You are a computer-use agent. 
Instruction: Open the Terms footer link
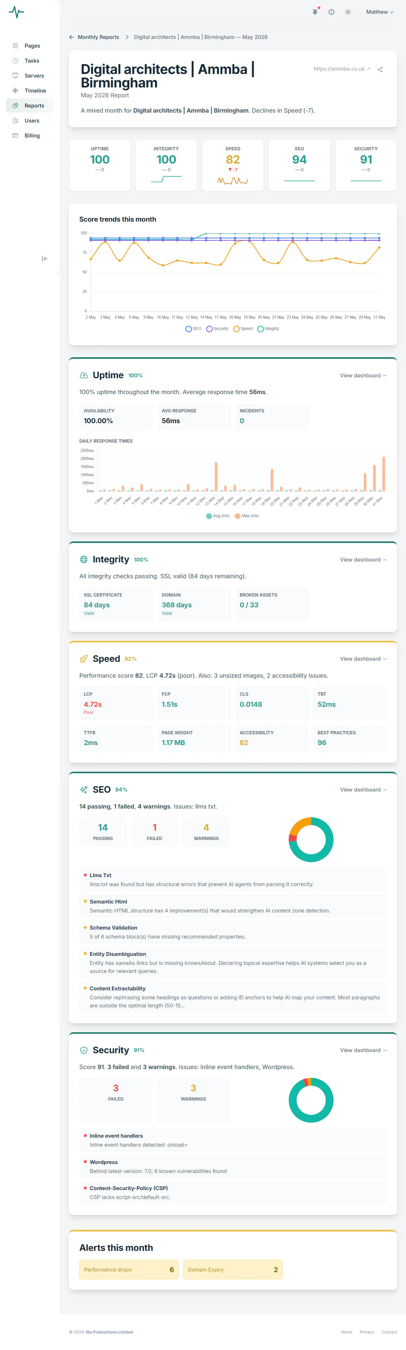pos(346,1332)
